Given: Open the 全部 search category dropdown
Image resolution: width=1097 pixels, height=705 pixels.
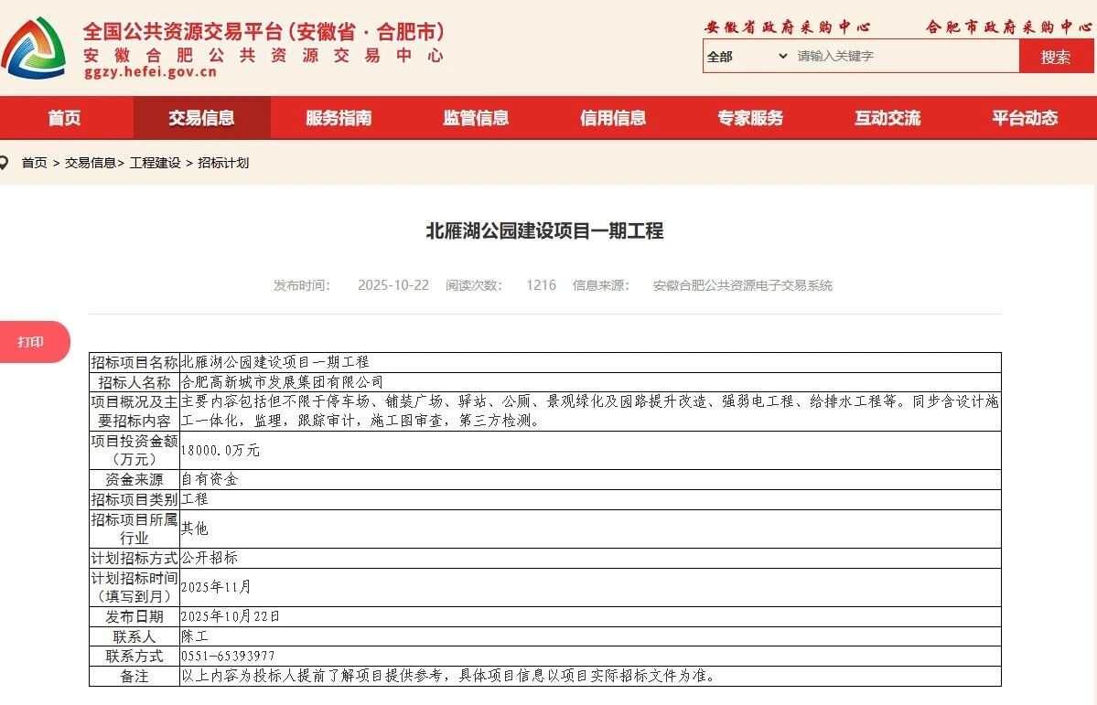Looking at the screenshot, I should 747,56.
